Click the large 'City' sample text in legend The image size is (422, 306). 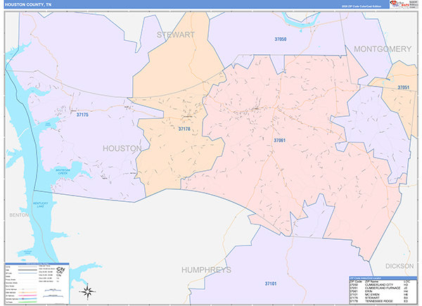point(60,269)
